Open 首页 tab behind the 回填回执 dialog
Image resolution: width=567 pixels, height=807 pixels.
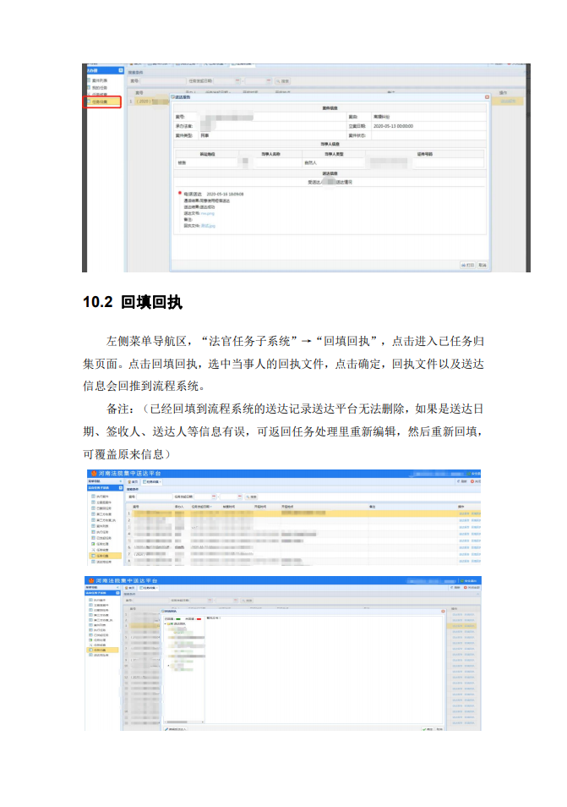131,587
